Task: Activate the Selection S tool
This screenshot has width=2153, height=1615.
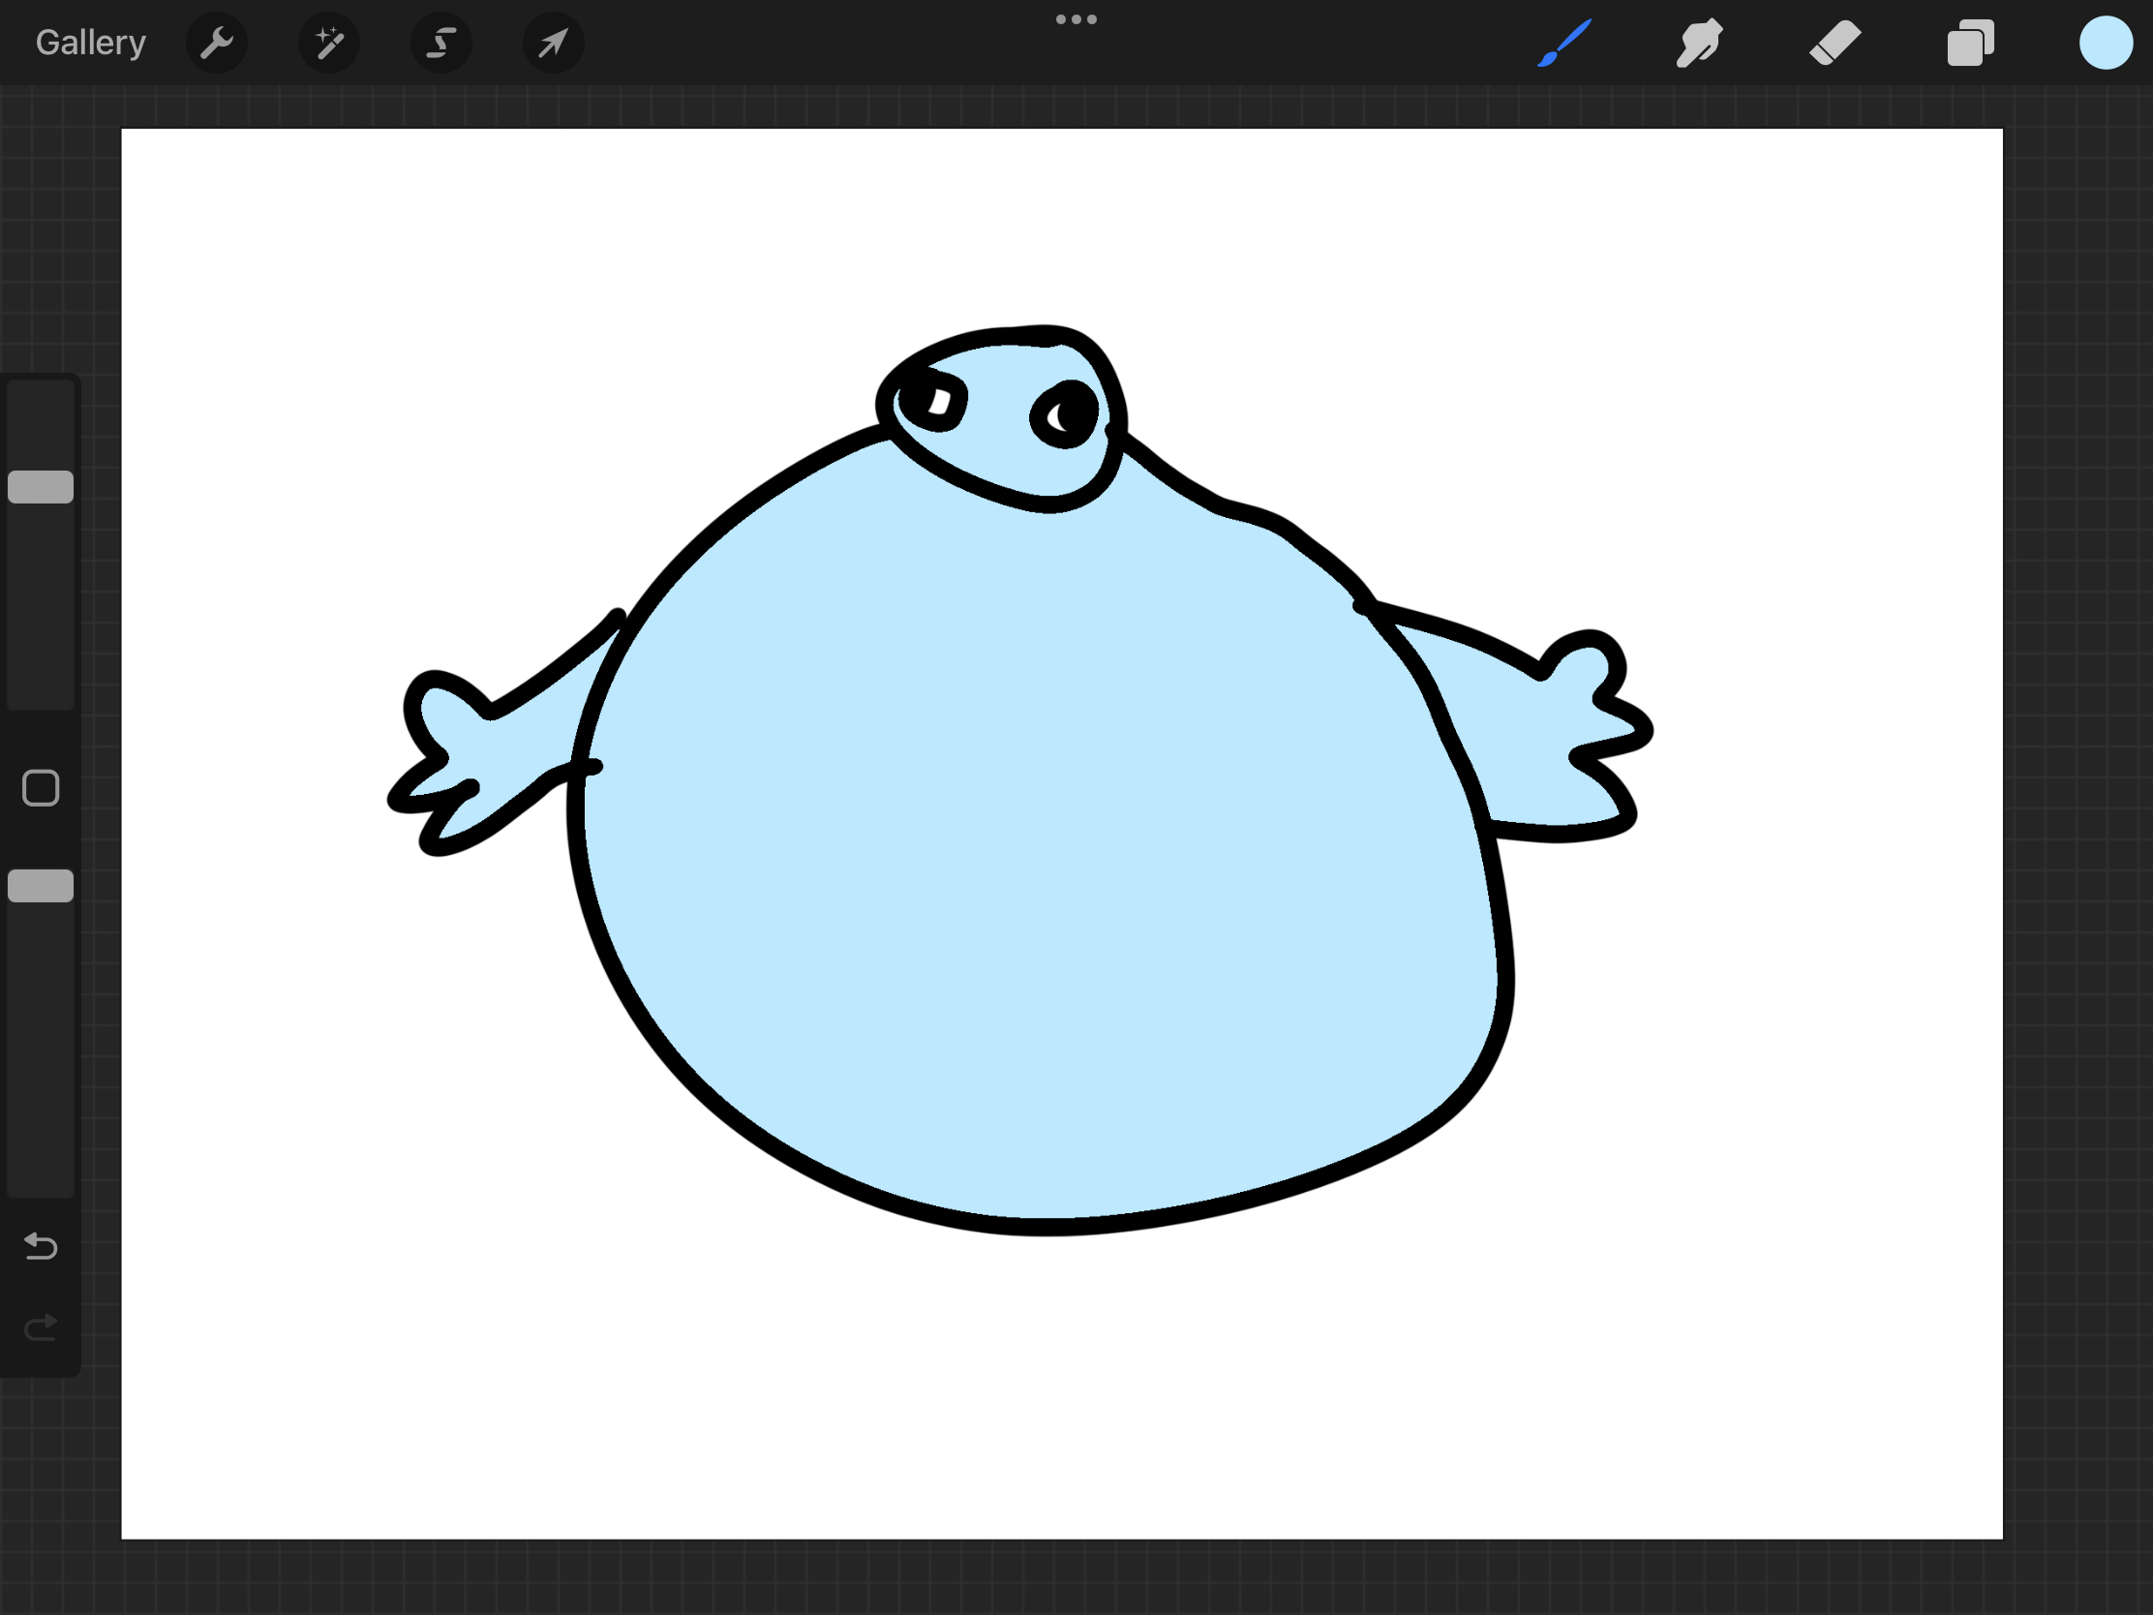Action: 440,43
